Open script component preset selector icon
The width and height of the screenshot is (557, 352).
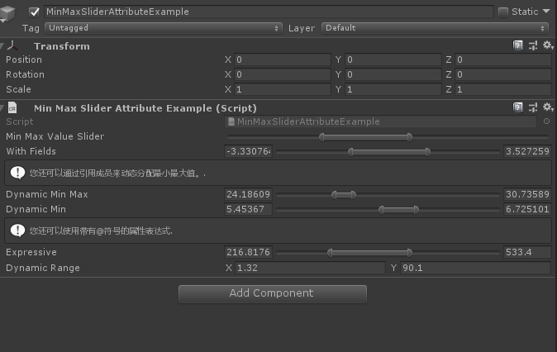click(x=532, y=107)
